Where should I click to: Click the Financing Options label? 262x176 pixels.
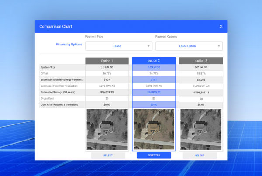pos(69,45)
